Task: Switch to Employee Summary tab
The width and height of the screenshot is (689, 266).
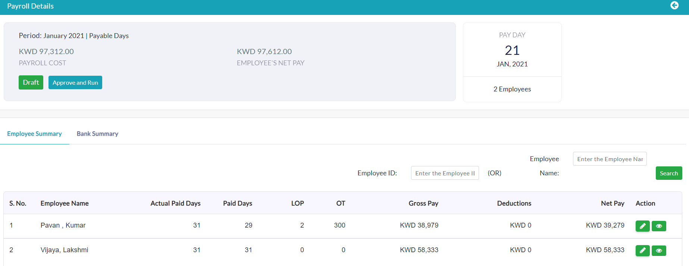Action: (34, 134)
